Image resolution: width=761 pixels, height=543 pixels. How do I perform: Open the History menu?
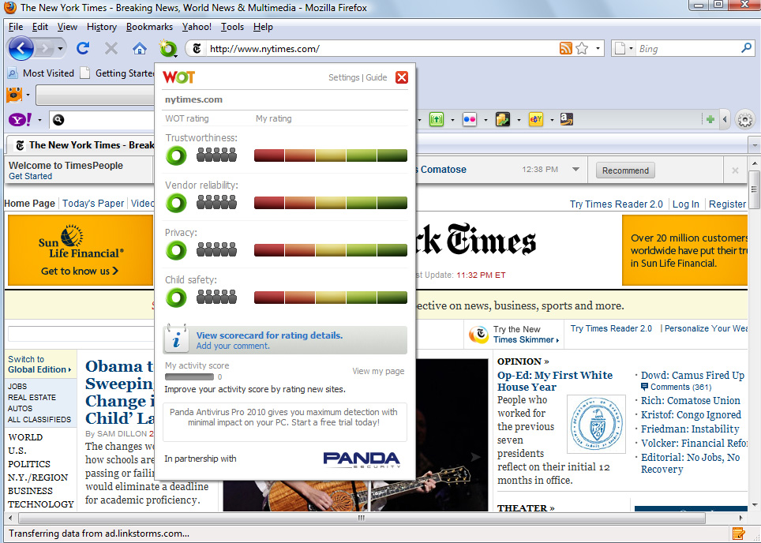tap(101, 27)
